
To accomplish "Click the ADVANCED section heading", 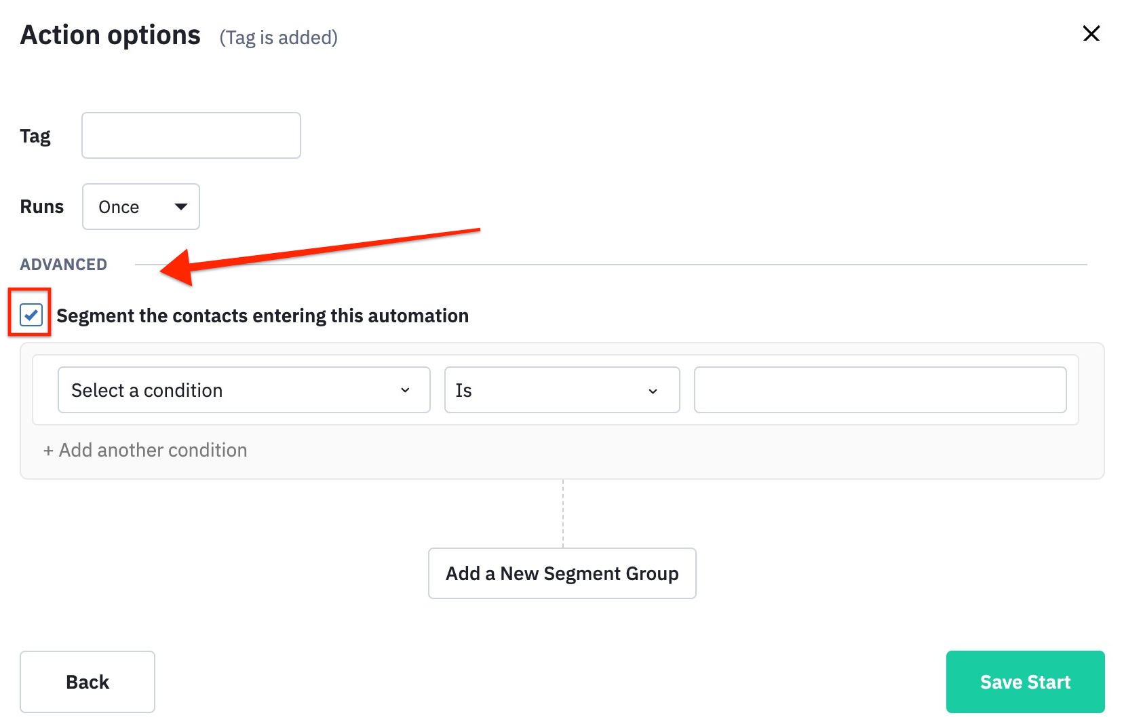I will click(x=64, y=265).
